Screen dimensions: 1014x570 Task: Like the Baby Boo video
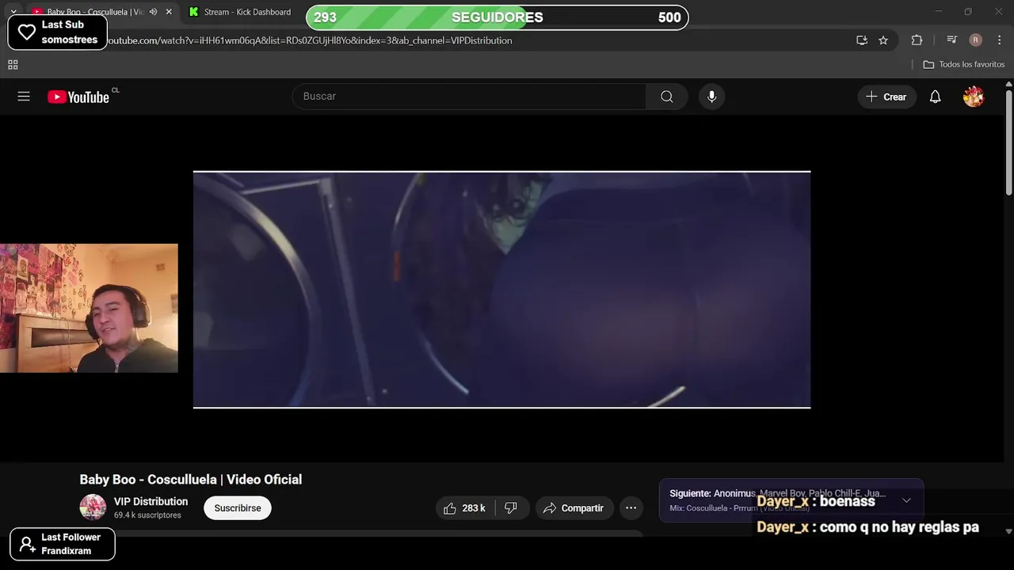[465, 508]
